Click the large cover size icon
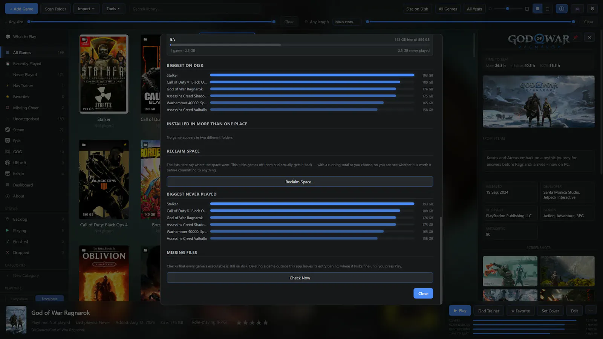 point(527,9)
